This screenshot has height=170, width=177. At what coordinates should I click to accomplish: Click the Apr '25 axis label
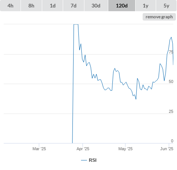[x=83, y=149]
